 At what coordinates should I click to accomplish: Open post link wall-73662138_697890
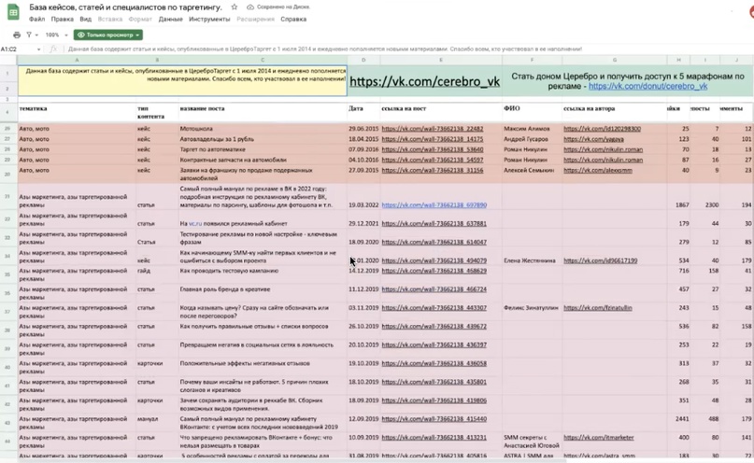434,205
